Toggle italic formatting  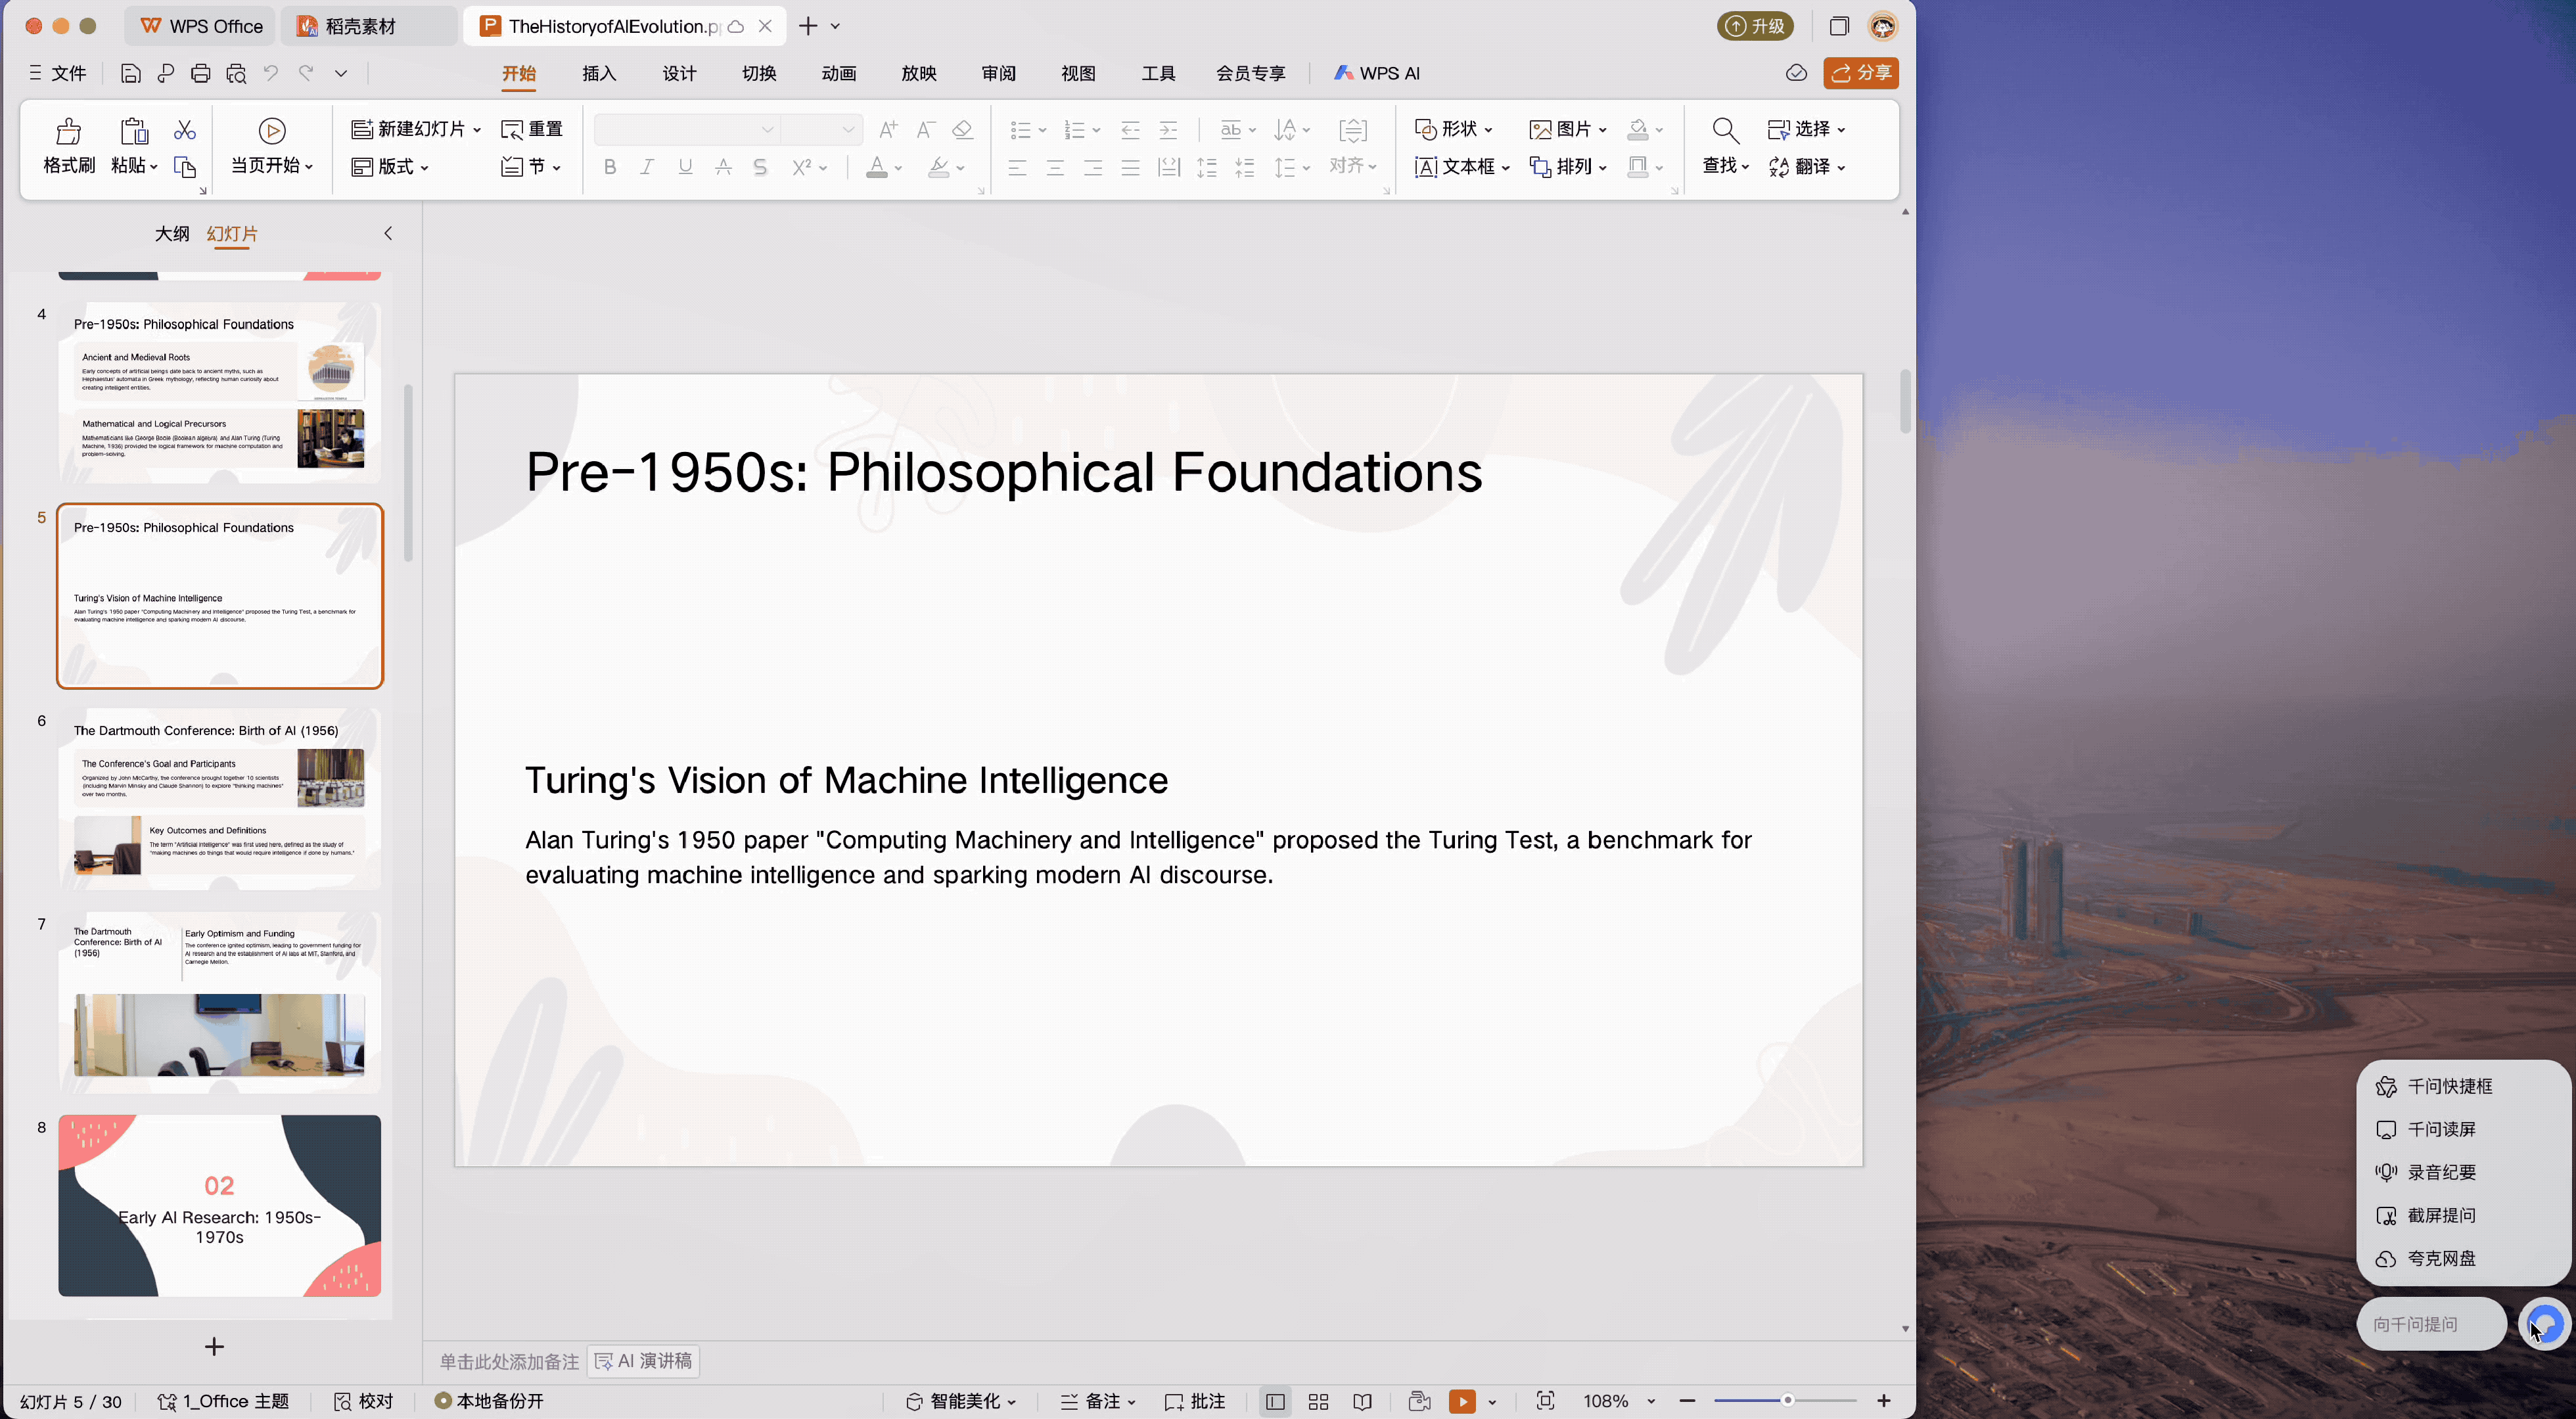click(647, 167)
